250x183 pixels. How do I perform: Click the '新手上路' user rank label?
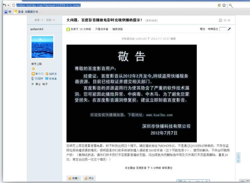click(x=36, y=64)
